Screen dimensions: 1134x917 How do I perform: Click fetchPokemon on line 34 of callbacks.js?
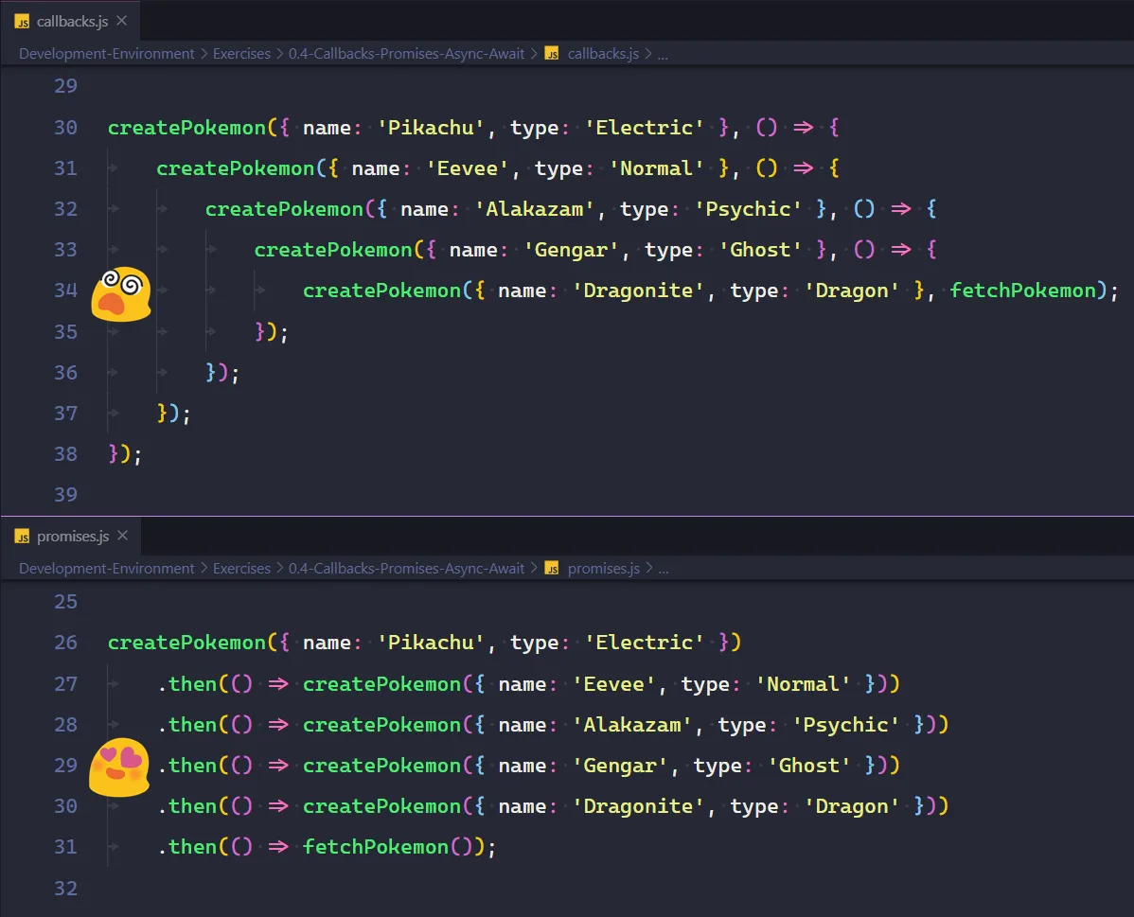(1022, 290)
